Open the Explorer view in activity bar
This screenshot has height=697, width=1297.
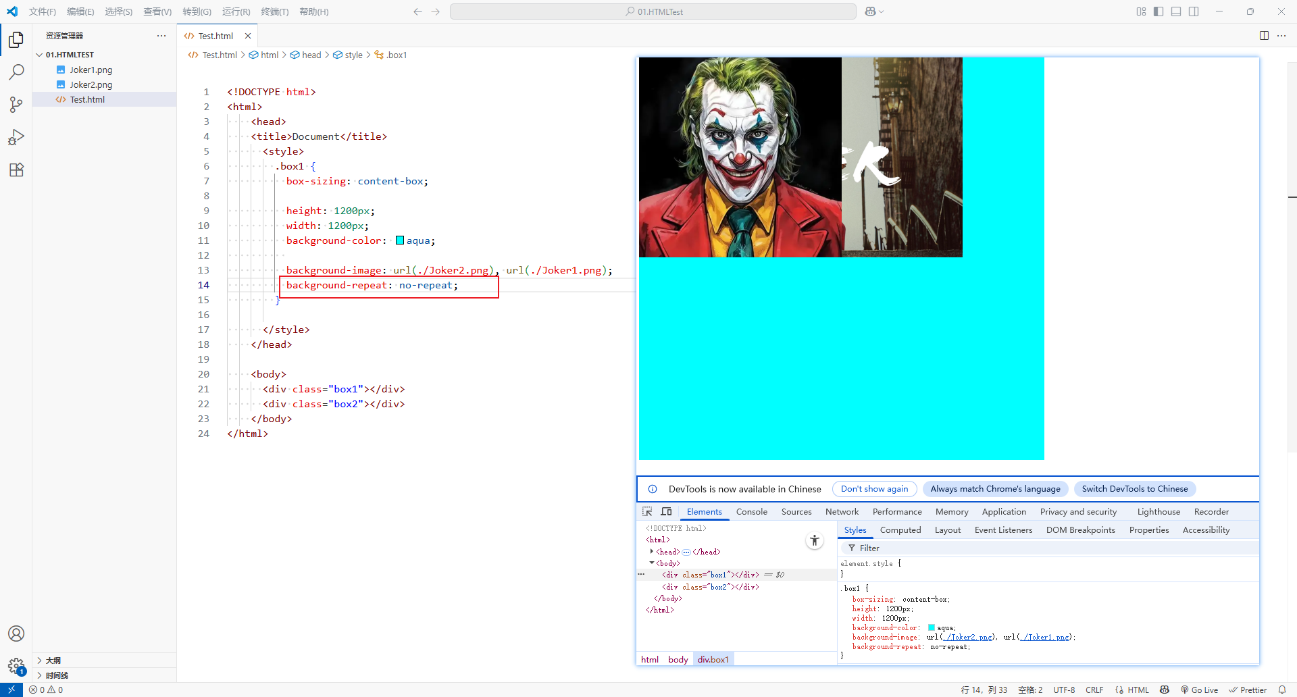(16, 40)
